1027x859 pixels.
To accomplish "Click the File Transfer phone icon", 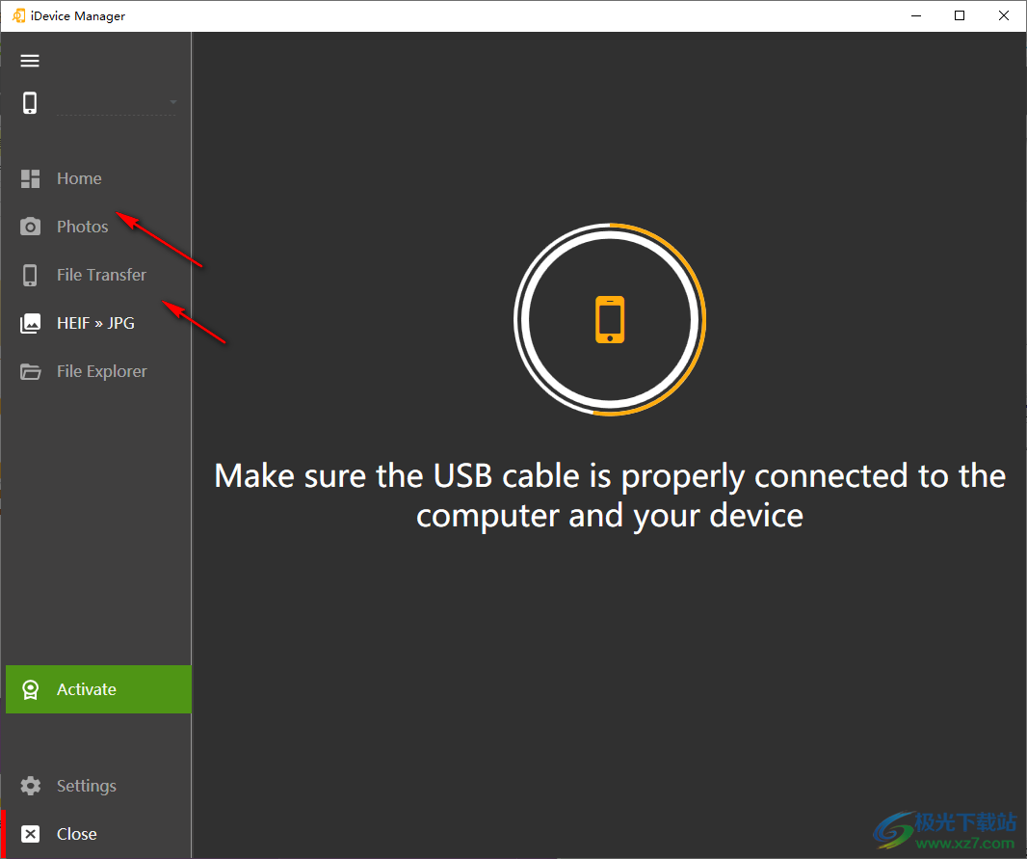I will point(30,275).
